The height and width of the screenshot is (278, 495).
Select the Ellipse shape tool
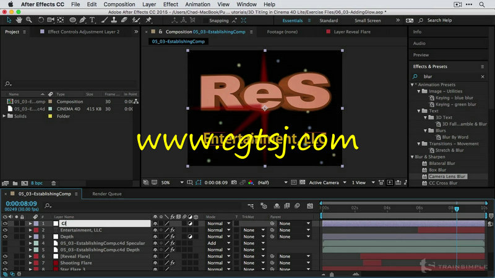[72, 20]
